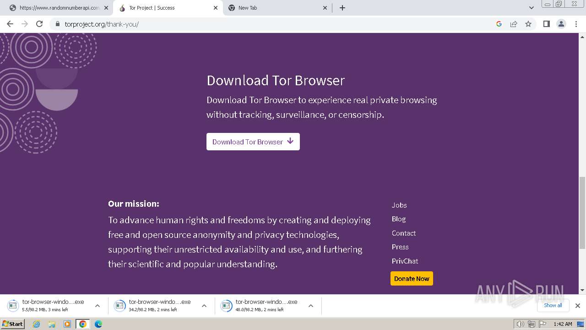Switch to the New Tab tab
This screenshot has width=586, height=330.
tap(278, 8)
